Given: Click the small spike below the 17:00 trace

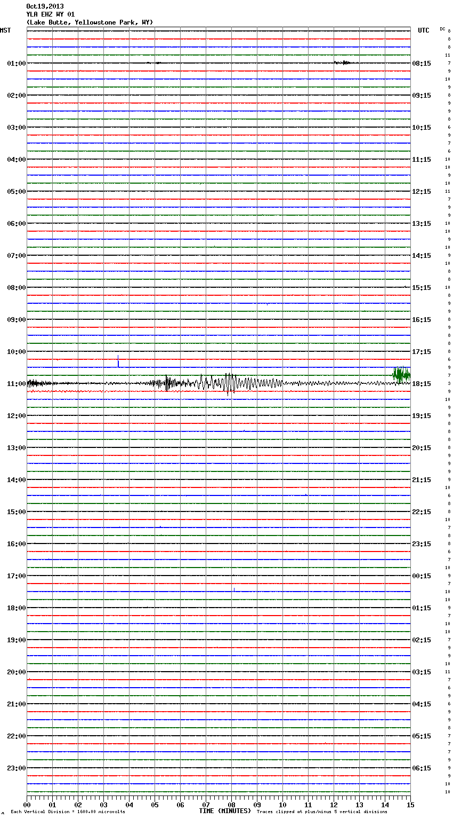Looking at the screenshot, I should point(234,589).
